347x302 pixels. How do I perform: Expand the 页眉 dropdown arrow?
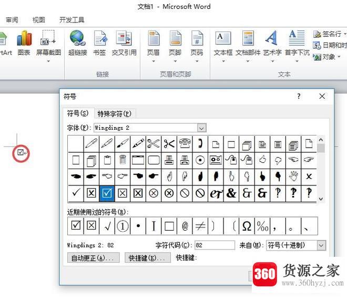tap(154, 61)
